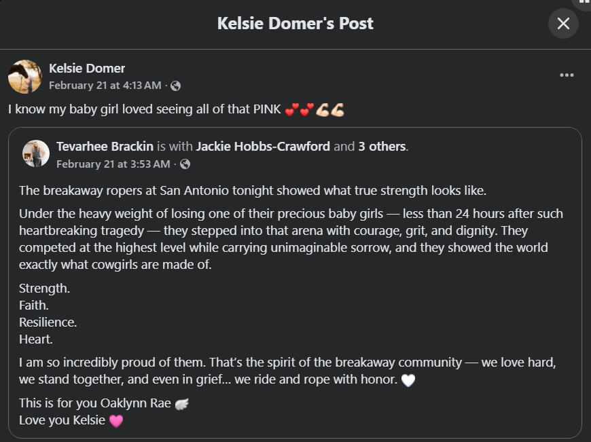Viewport: 591px width, 442px height.
Task: Open the three-dot post options menu
Action: point(567,75)
